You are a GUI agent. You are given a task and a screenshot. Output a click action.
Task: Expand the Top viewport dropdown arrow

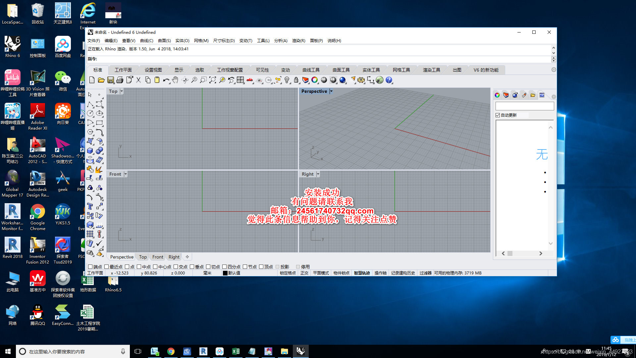(x=122, y=91)
